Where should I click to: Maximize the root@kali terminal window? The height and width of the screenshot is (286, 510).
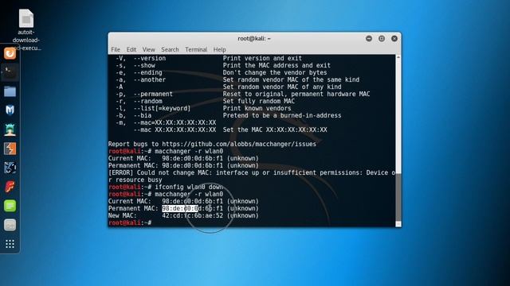pos(382,39)
